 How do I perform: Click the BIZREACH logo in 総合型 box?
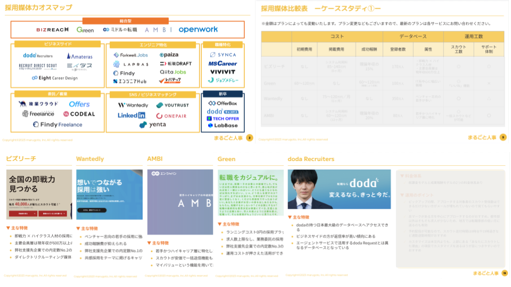coord(53,30)
